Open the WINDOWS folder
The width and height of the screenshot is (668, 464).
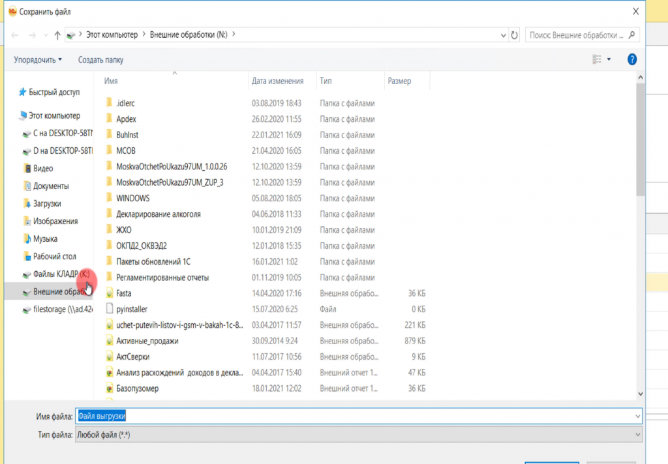pos(132,198)
